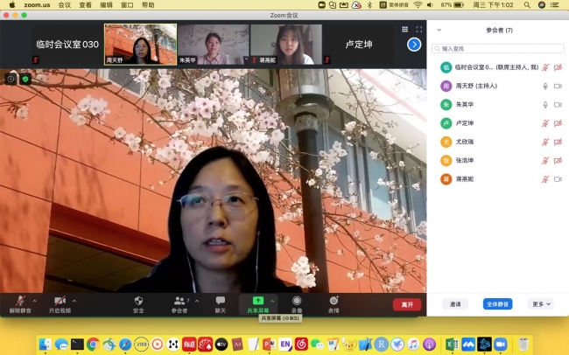
Task: Open the Reactions emoji icon
Action: [x=334, y=301]
